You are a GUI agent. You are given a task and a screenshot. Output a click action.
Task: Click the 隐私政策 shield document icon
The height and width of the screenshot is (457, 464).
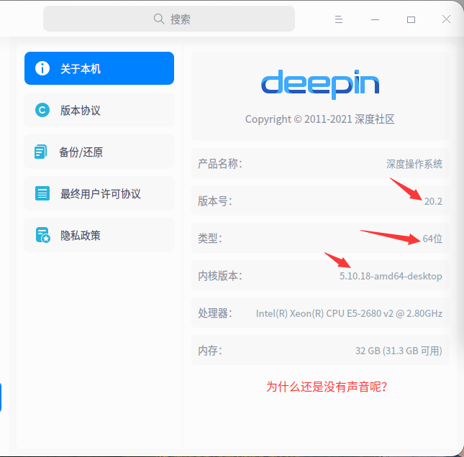[x=43, y=235]
